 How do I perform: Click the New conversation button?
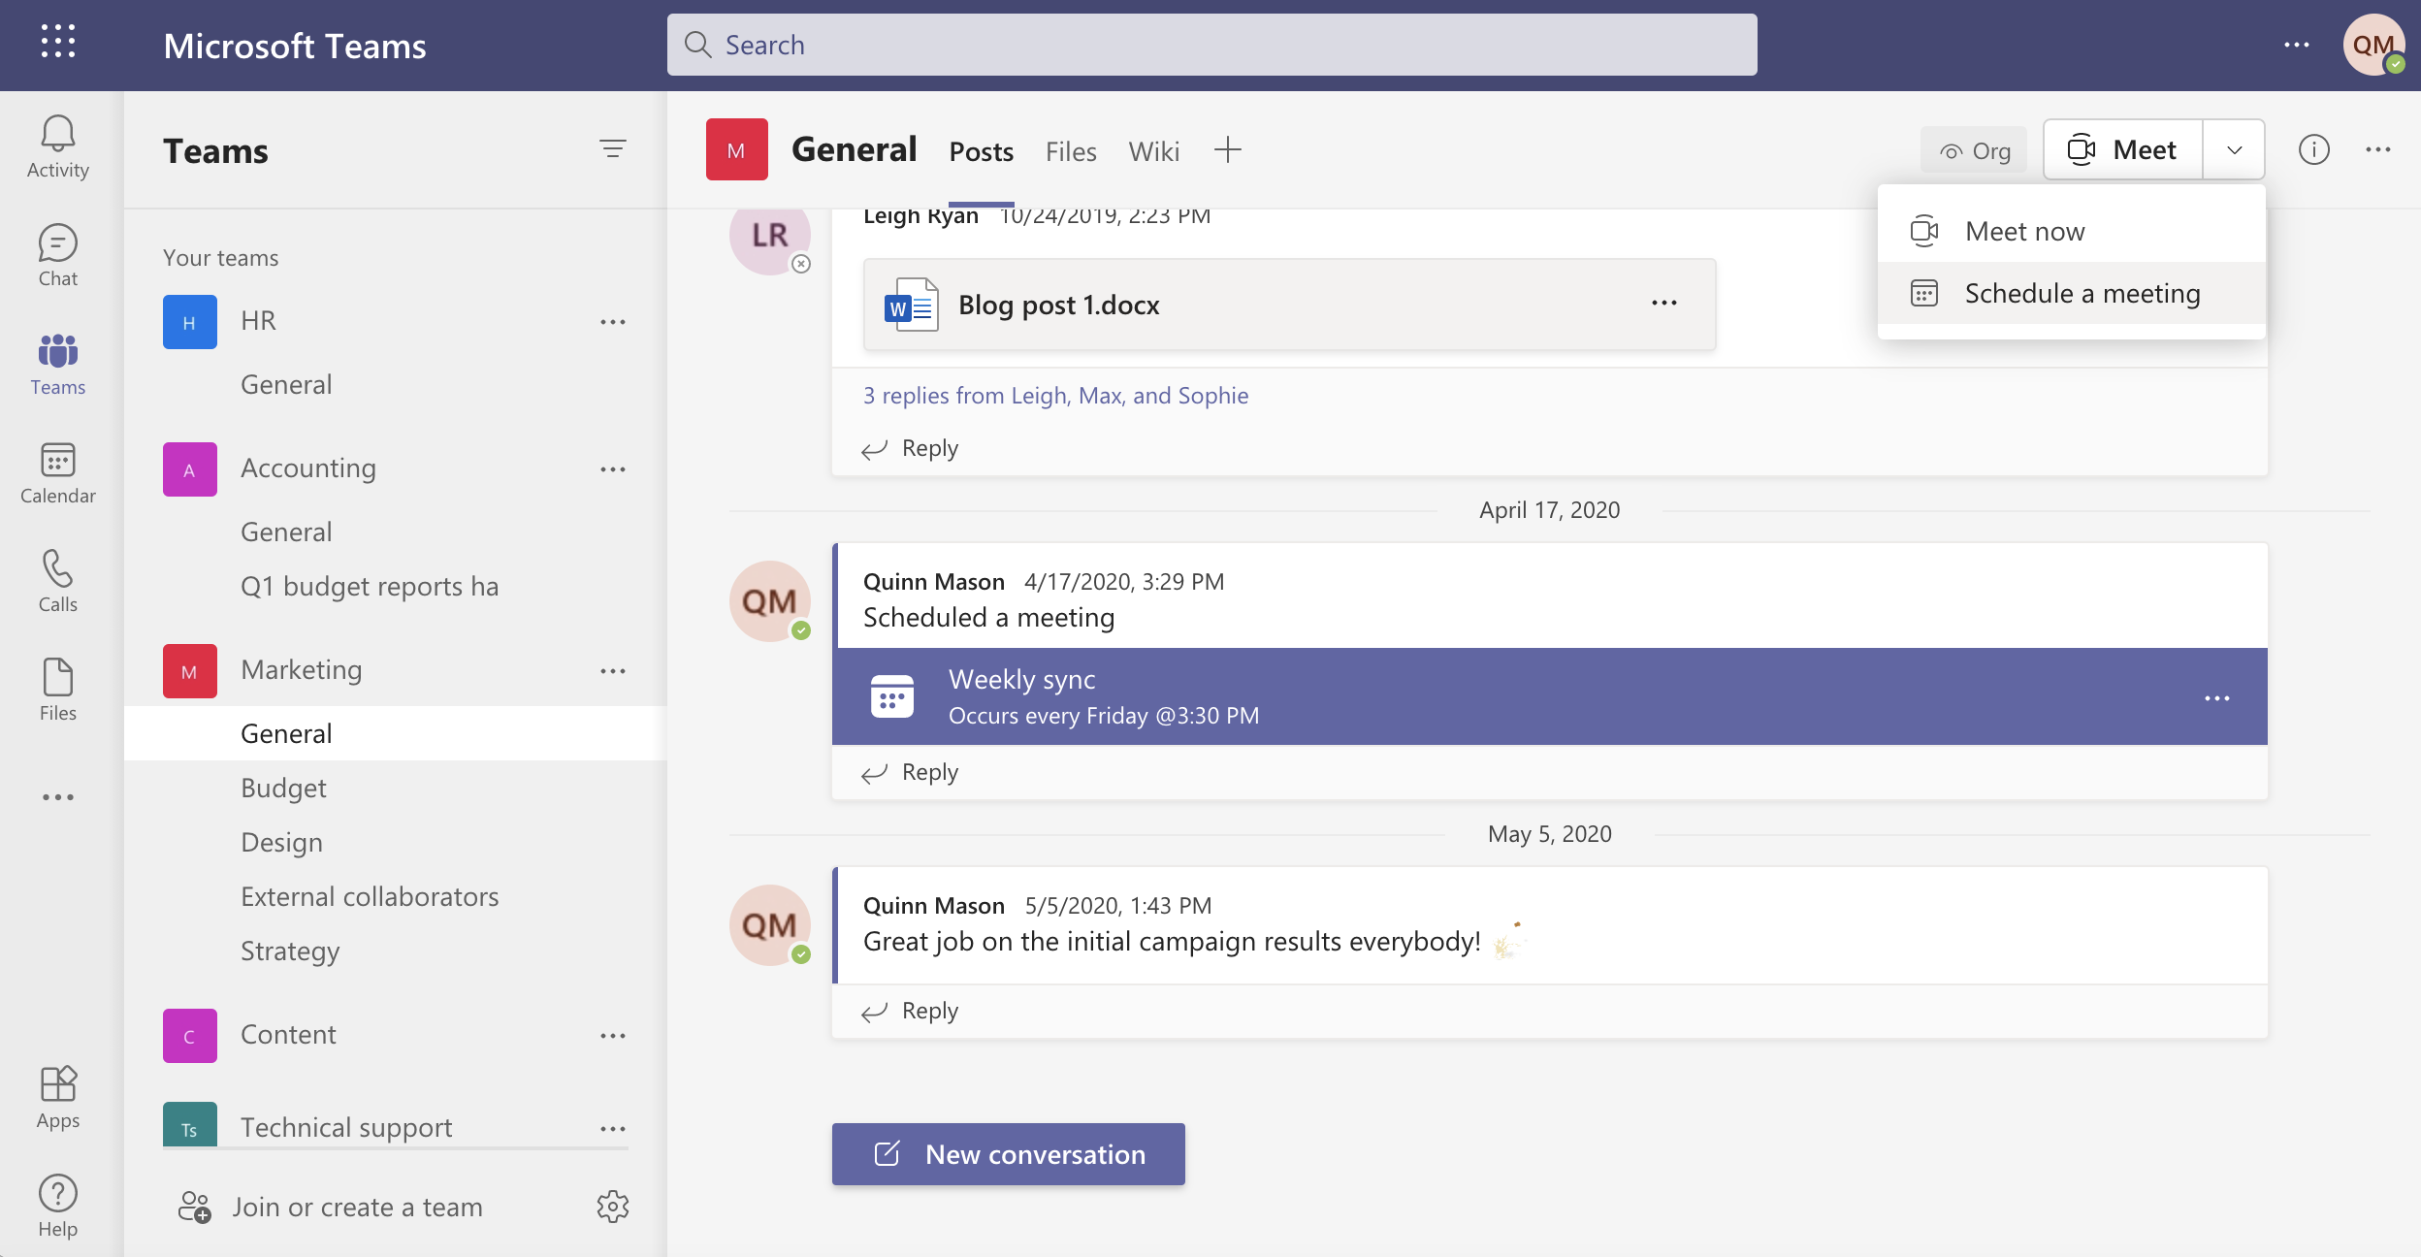click(1008, 1154)
